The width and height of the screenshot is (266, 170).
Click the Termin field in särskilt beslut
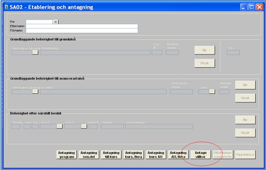coord(16,127)
